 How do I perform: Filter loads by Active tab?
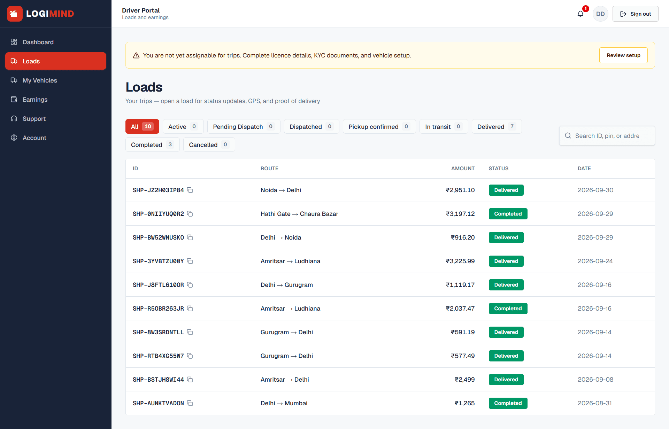coord(183,126)
